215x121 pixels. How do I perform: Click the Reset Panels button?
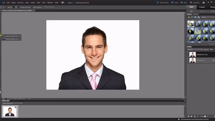[x=163, y=3]
